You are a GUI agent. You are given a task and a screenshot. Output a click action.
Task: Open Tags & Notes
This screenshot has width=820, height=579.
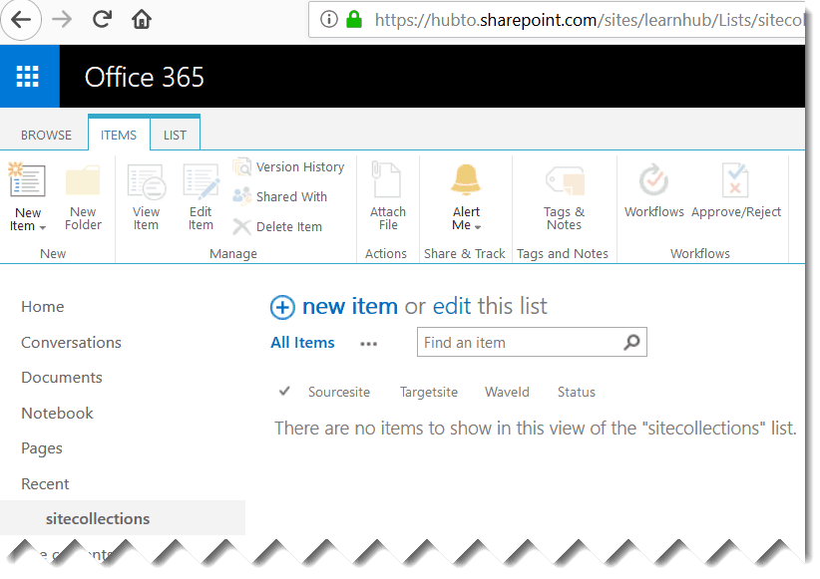coord(563,194)
